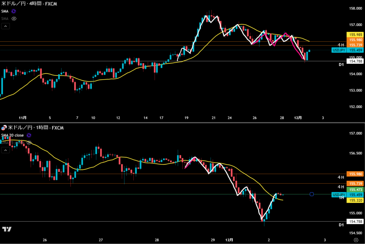This screenshot has height=244, width=365.
Task: Select the SMA label in 4-hour chart
Action: pos(5,11)
